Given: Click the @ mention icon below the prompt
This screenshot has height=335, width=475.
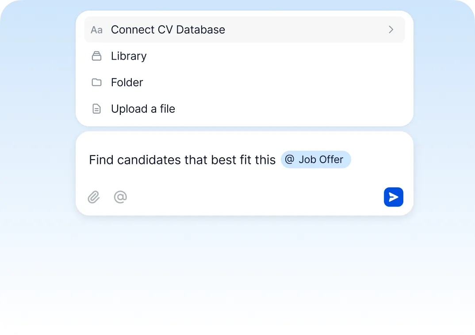Looking at the screenshot, I should pyautogui.click(x=120, y=197).
